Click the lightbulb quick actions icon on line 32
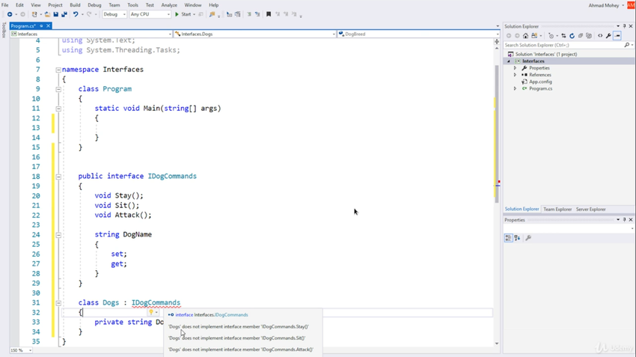 [x=151, y=312]
